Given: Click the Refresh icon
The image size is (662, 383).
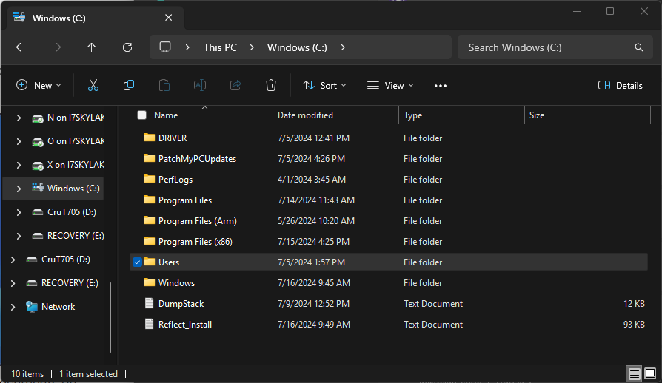Looking at the screenshot, I should 127,47.
